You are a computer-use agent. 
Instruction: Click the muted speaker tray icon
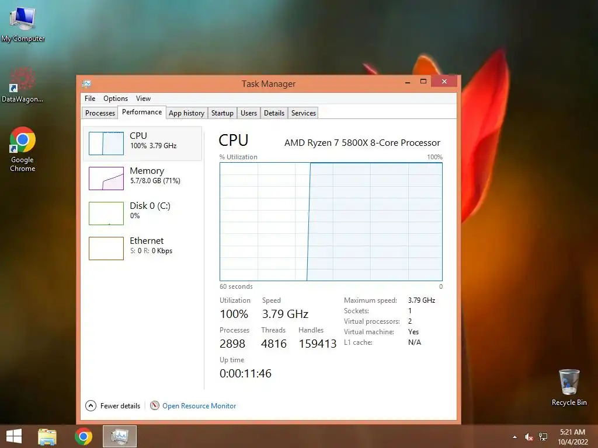pos(528,437)
